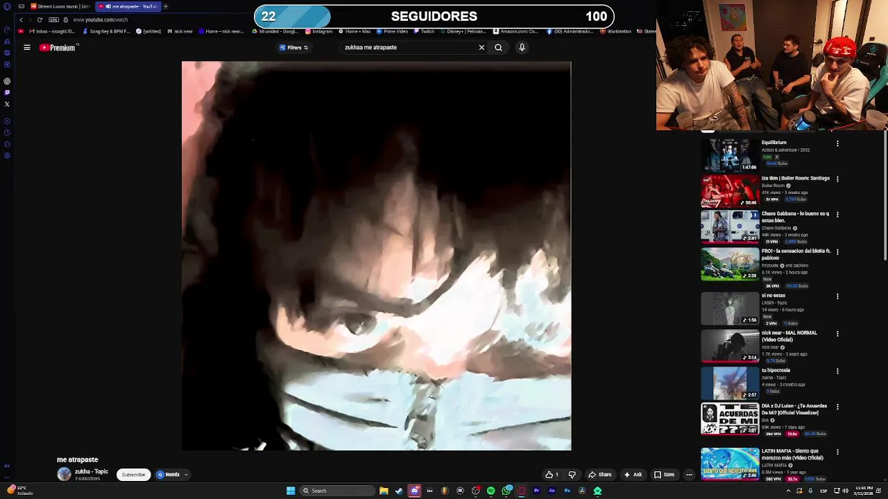Image resolution: width=888 pixels, height=499 pixels.
Task: Share the video
Action: pyautogui.click(x=600, y=475)
